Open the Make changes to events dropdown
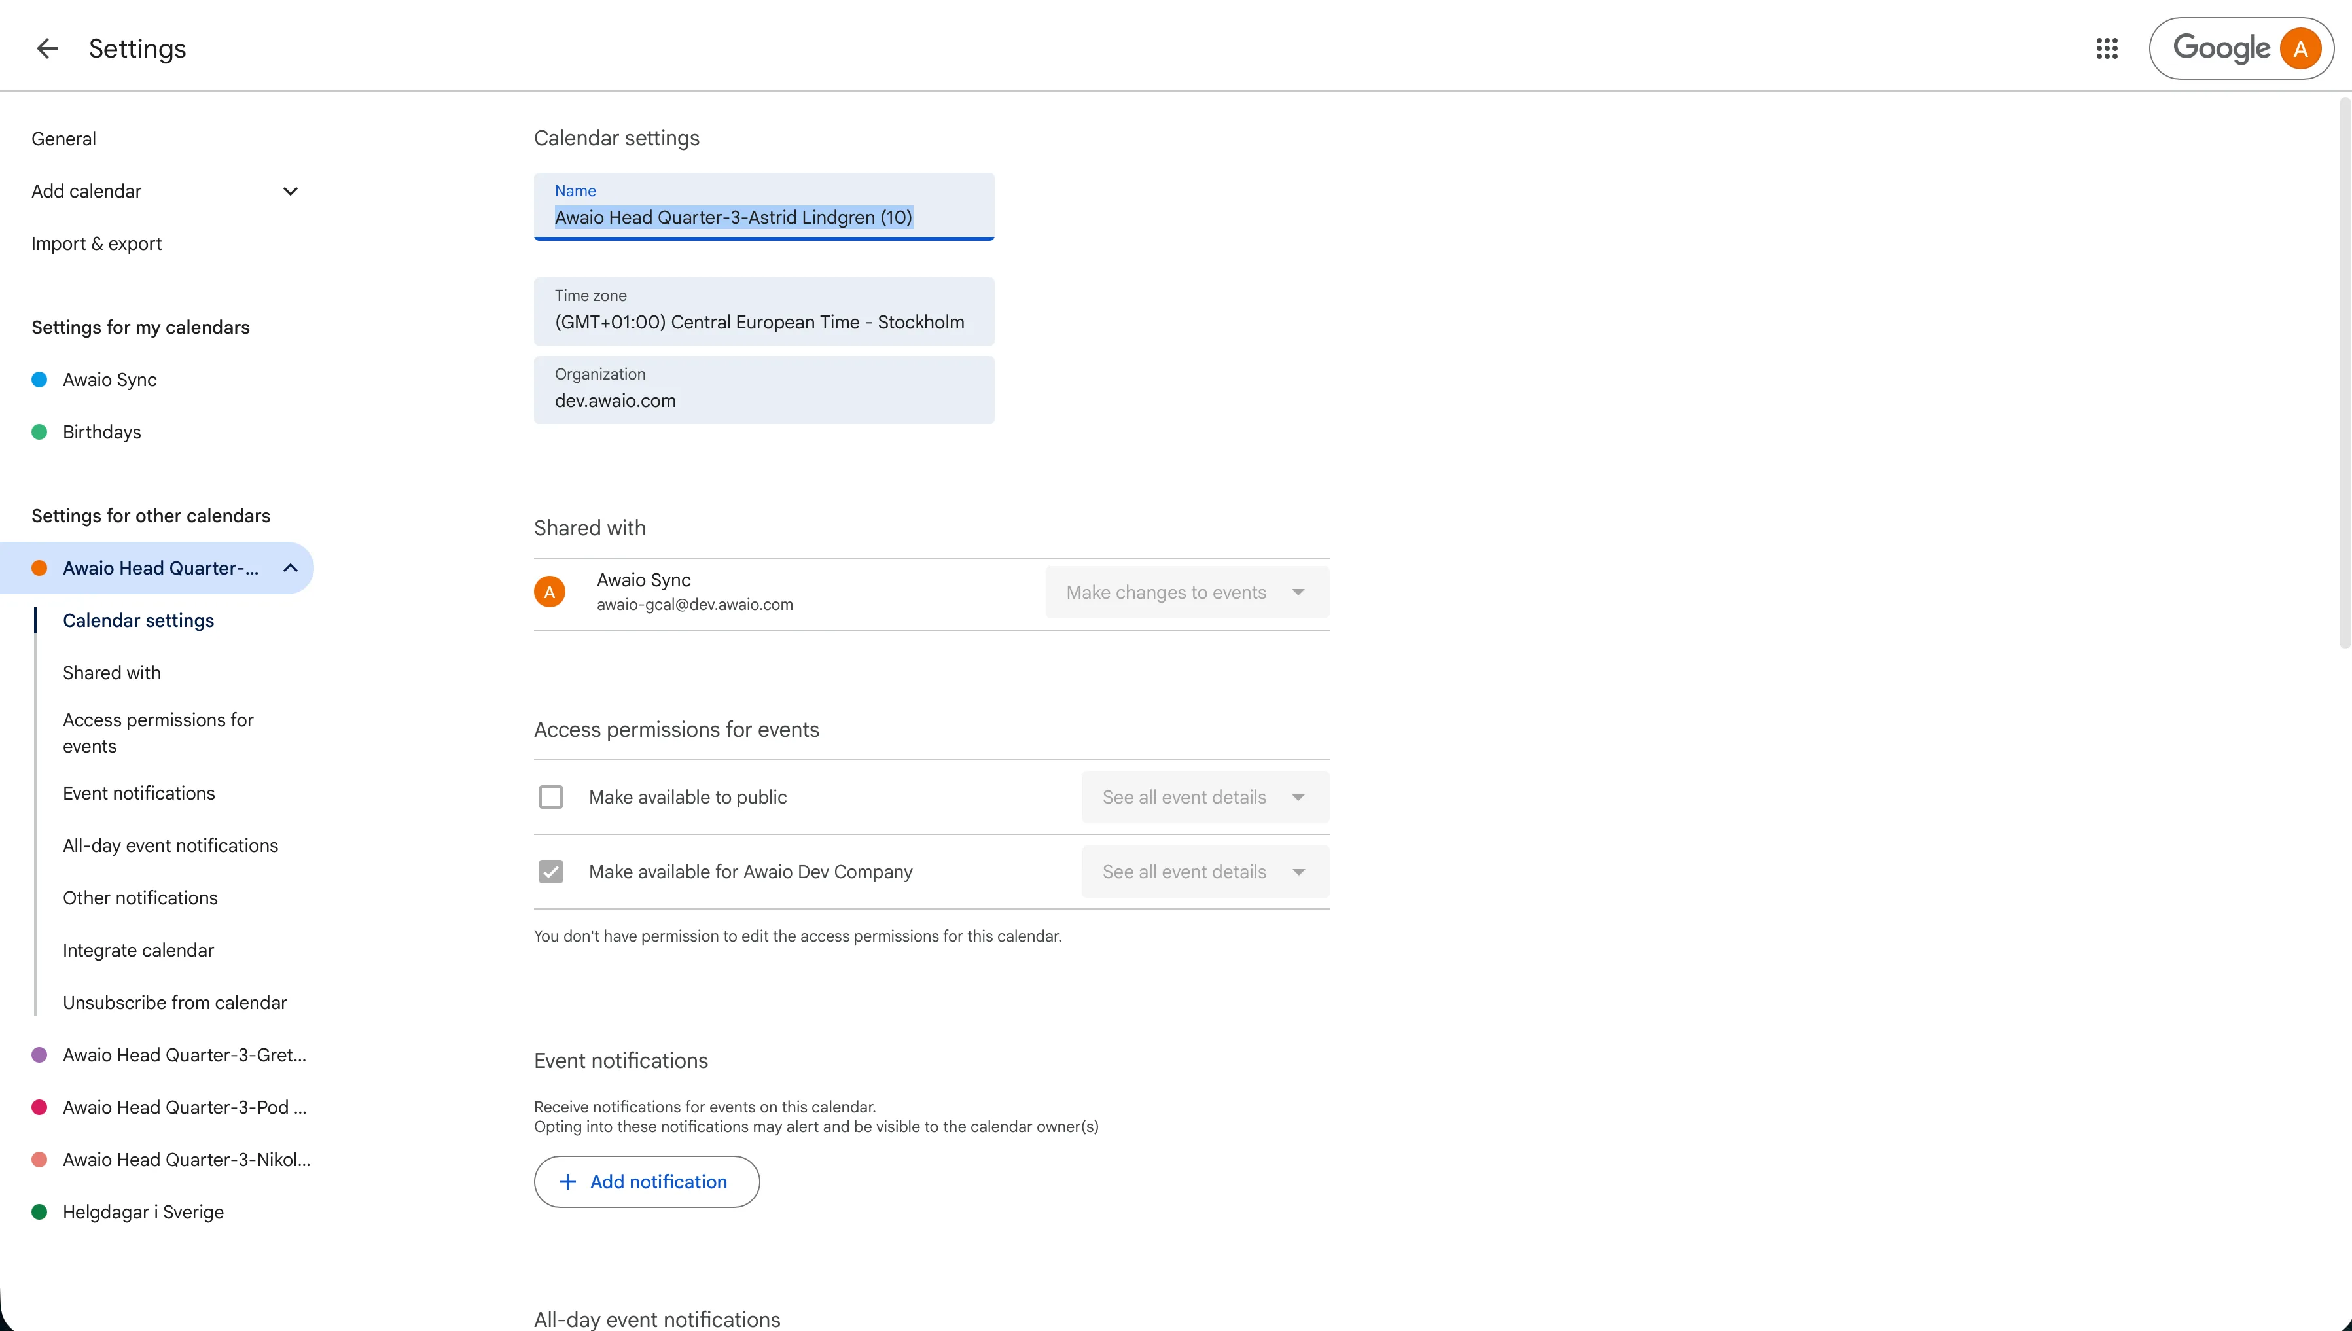 point(1186,592)
